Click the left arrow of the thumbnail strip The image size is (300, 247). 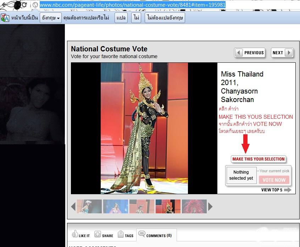tap(73, 207)
